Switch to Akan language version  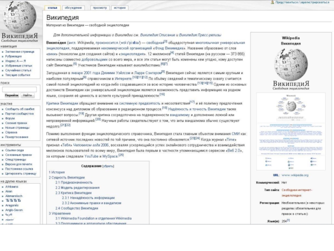tap(9, 192)
